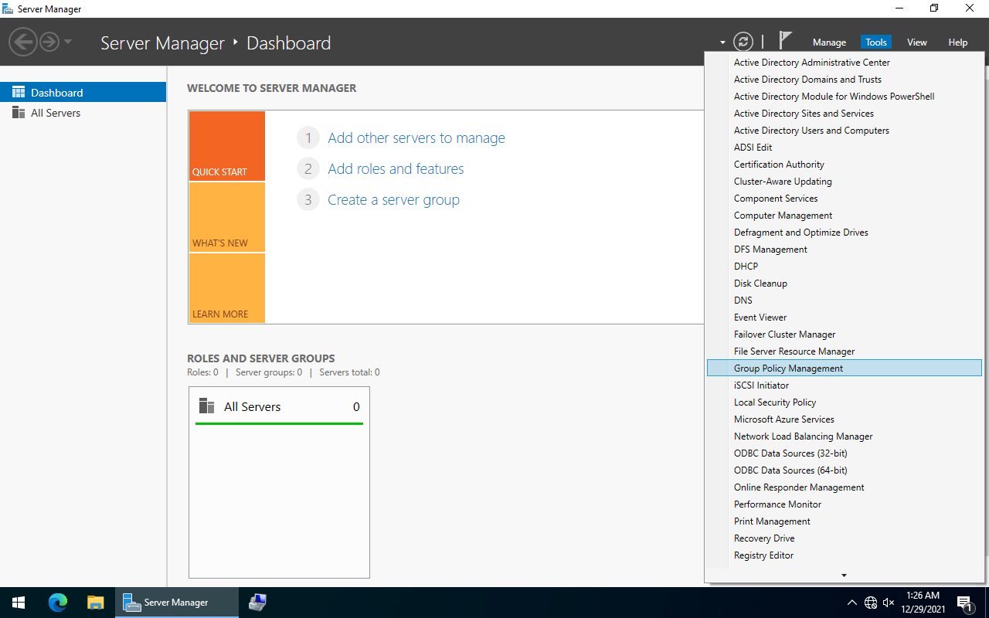Click the clock in the system tray
Image resolution: width=989 pixels, height=618 pixels.
[x=925, y=602]
